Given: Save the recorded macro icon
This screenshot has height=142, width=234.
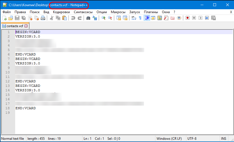Looking at the screenshot, I should [214, 18].
